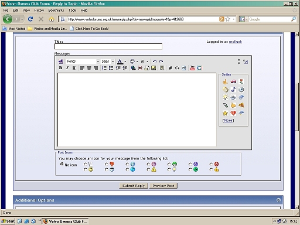Wrap quote tags around selected text

[162, 68]
